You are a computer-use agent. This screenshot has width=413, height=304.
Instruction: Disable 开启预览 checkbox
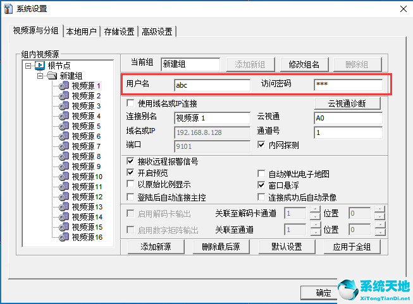pos(130,172)
